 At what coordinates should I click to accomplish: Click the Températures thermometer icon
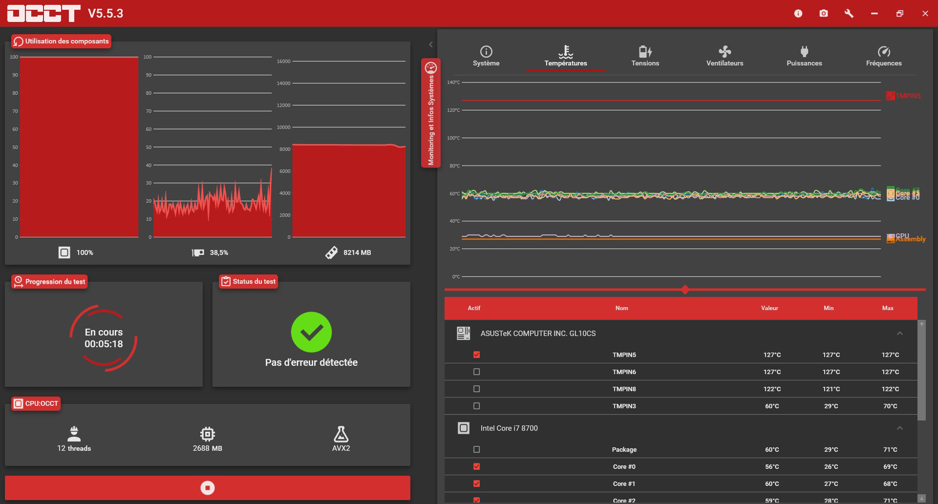[566, 51]
